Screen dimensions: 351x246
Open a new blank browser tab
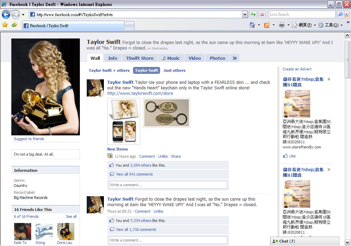pyautogui.click(x=129, y=26)
